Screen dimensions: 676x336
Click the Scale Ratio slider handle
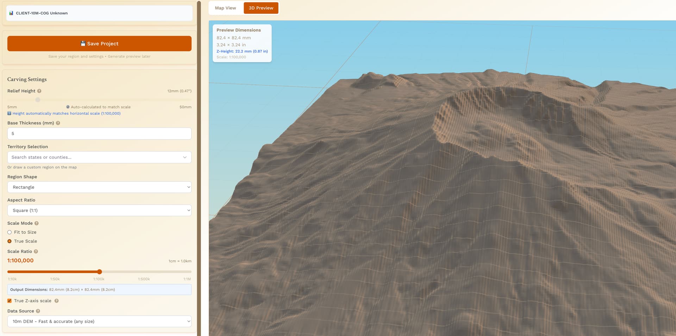tap(100, 272)
